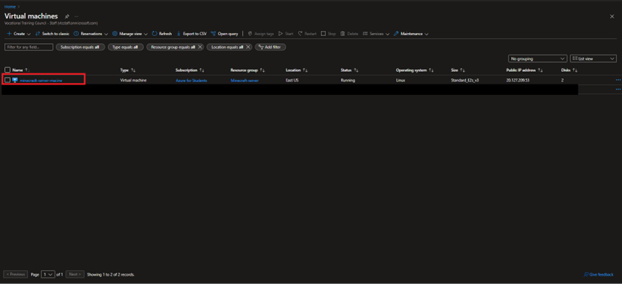The height and width of the screenshot is (284, 622).
Task: Refresh the virtual machines list
Action: coord(162,34)
